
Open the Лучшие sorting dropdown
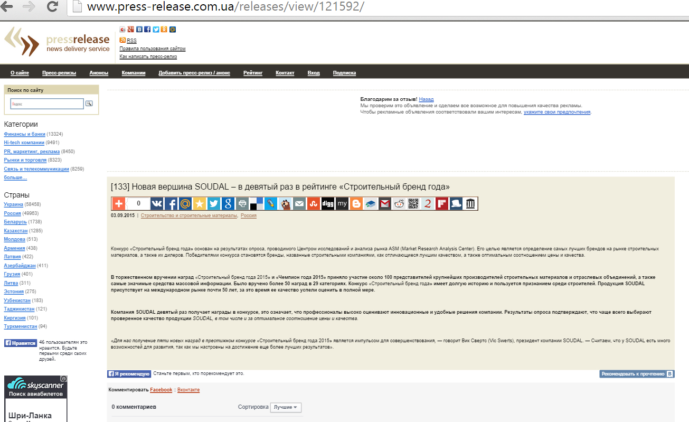coord(286,407)
